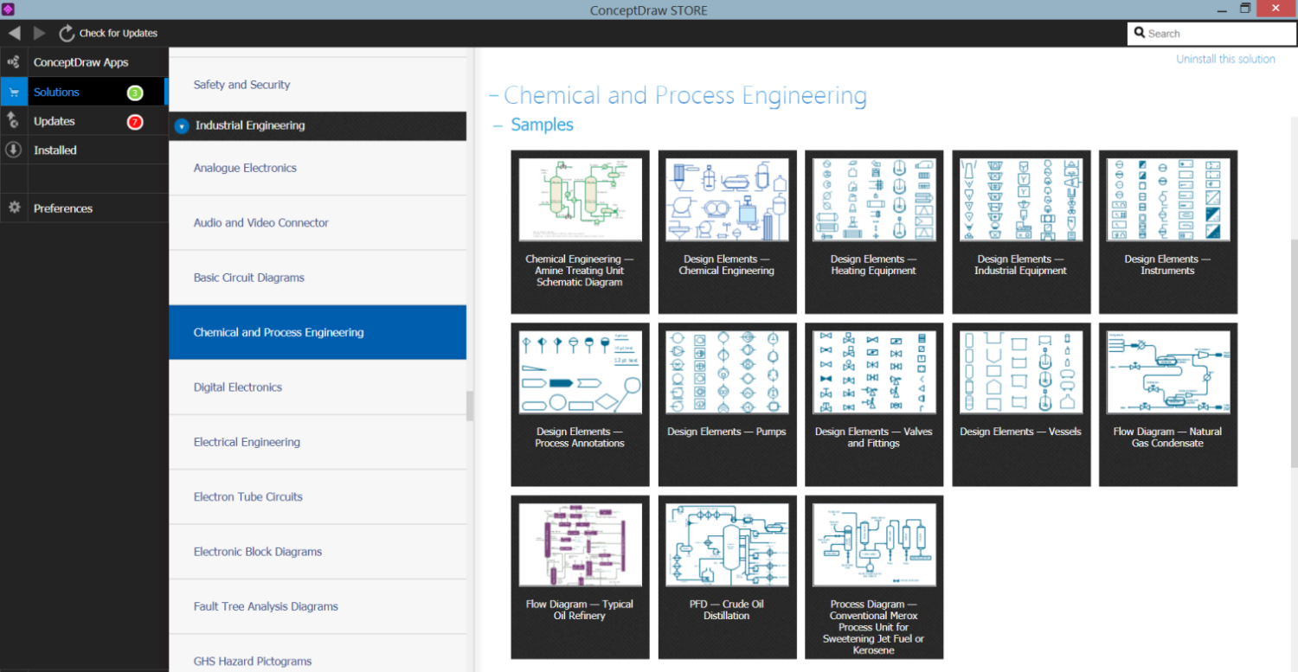
Task: Open Safety and Security category
Action: tap(318, 85)
